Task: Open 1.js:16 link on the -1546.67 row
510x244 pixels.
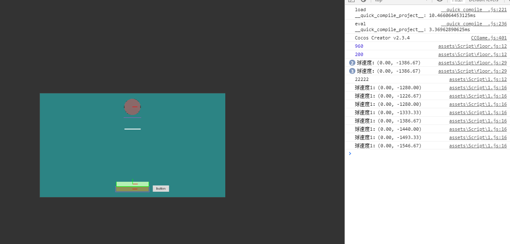Action: pyautogui.click(x=478, y=146)
